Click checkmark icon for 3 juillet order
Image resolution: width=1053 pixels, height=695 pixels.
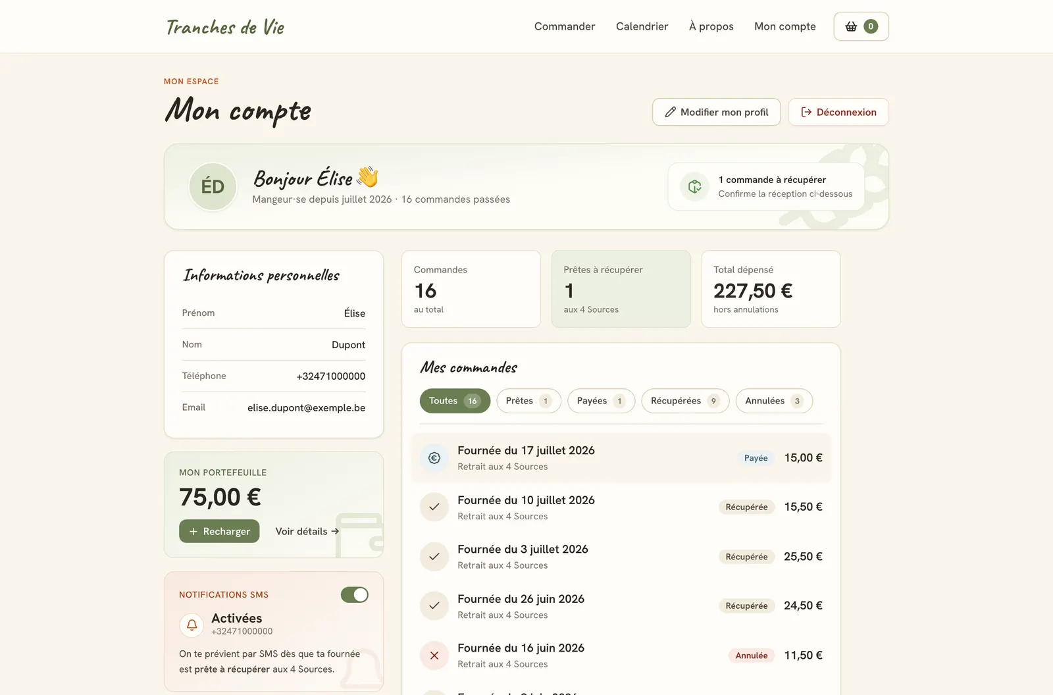point(434,557)
